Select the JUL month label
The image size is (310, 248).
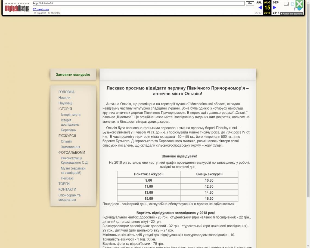pyautogui.click(x=259, y=2)
